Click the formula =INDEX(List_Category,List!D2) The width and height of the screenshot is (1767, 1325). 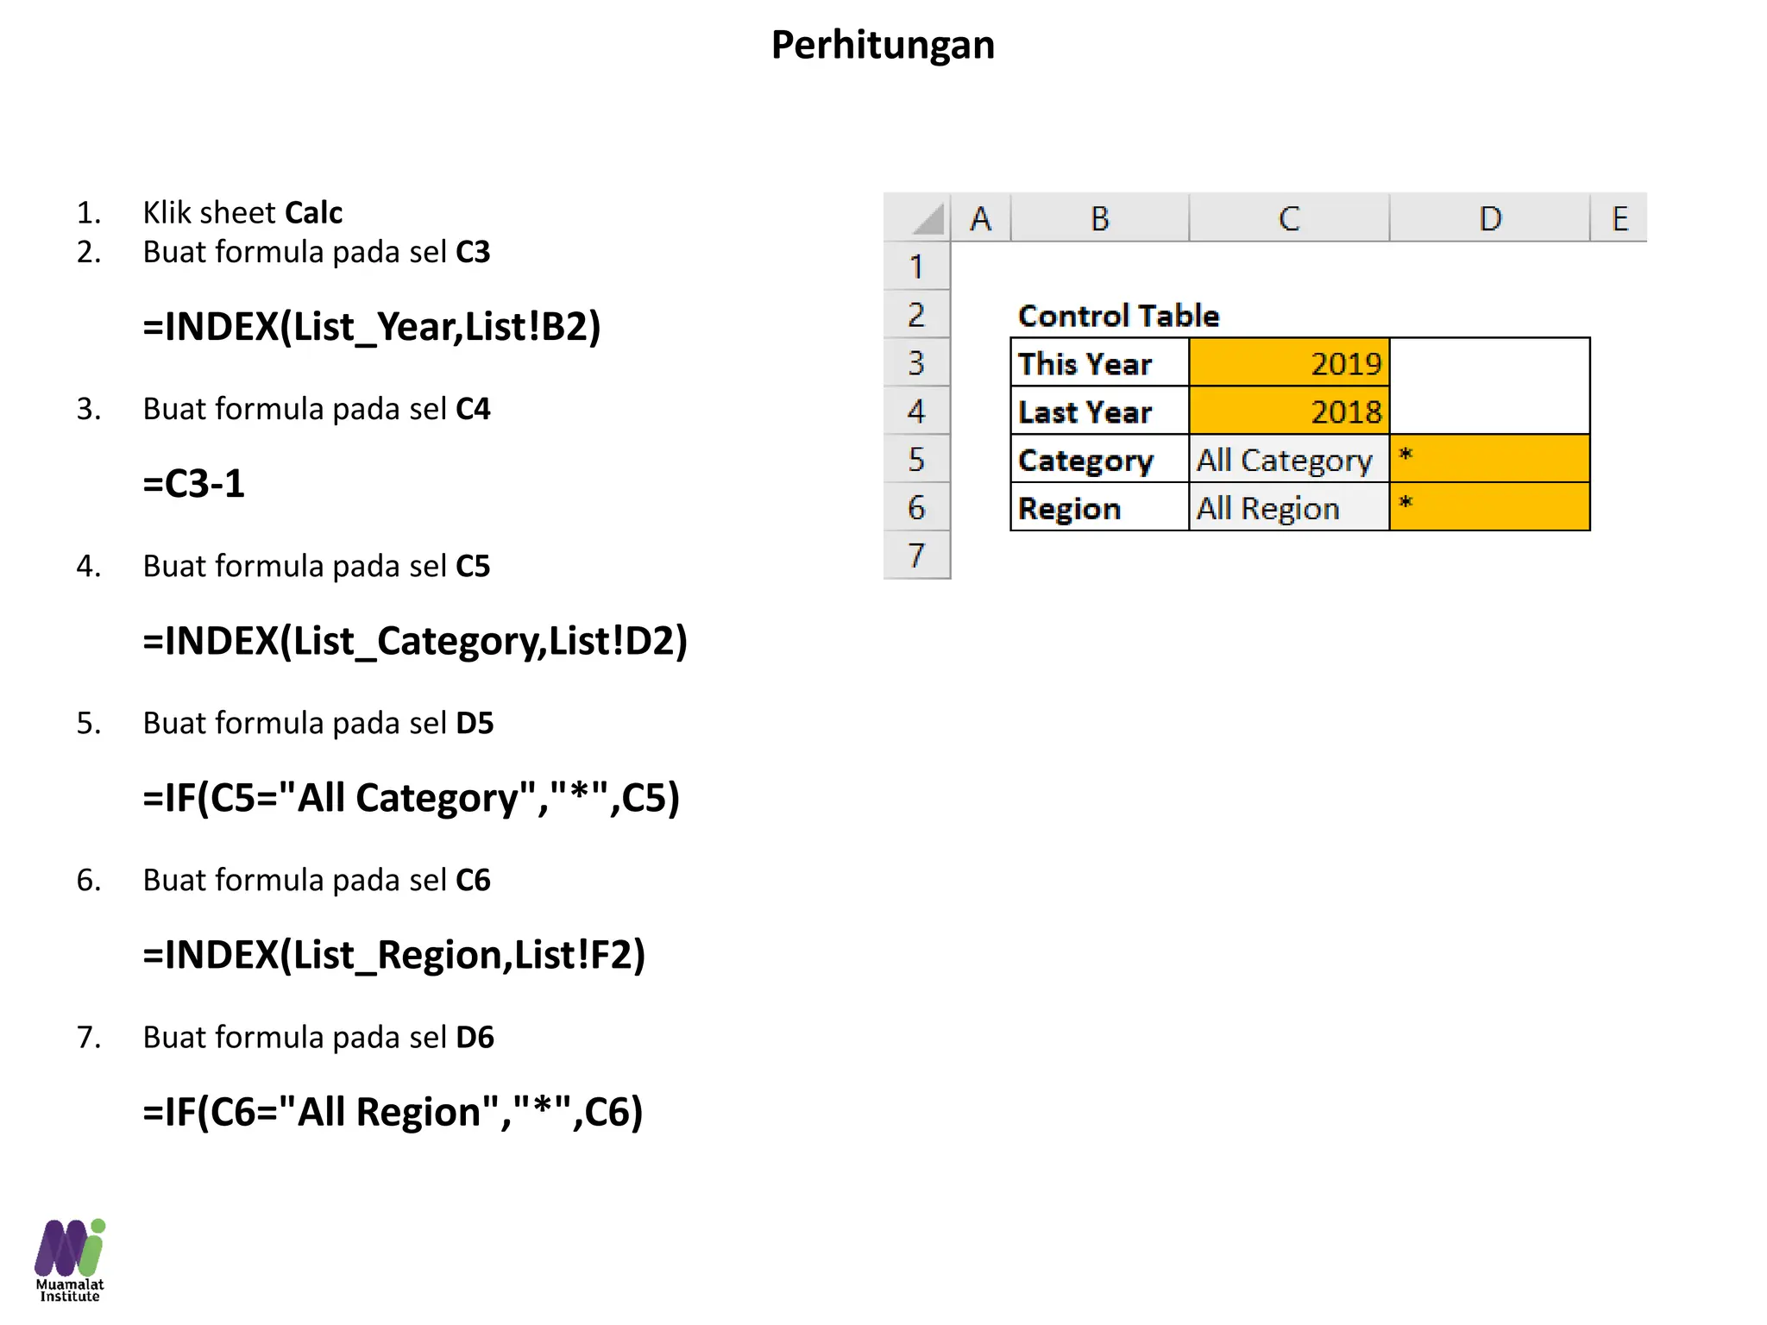(x=415, y=641)
